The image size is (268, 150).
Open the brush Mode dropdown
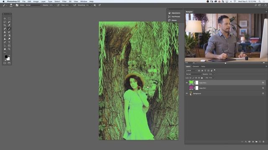click(33, 5)
